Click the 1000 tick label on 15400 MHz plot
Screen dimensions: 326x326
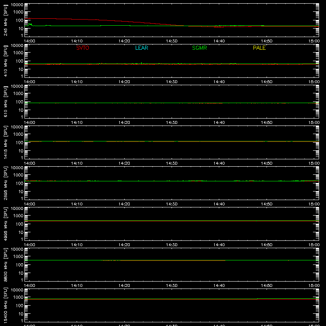[18, 297]
